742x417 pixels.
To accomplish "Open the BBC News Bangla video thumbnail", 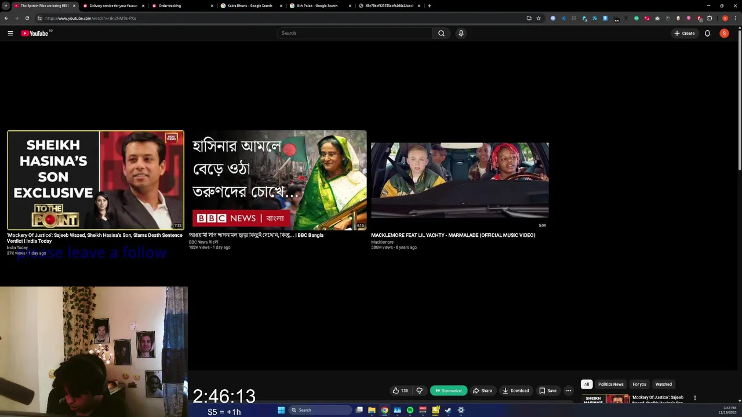I will [278, 180].
